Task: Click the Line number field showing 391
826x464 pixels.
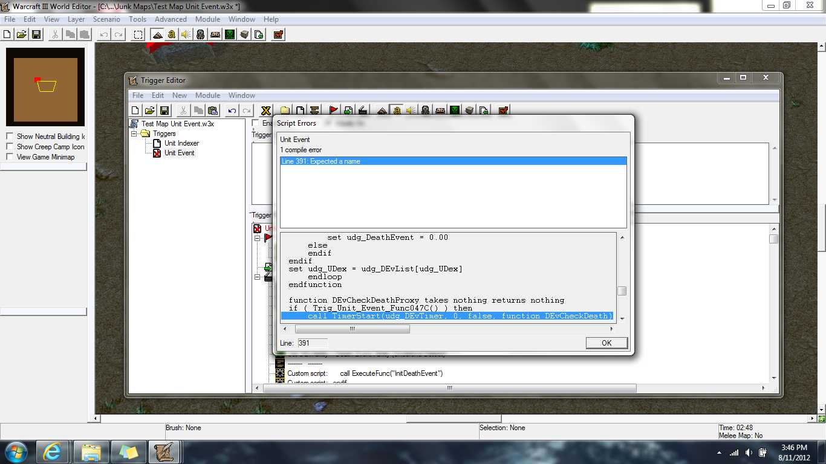Action: [312, 343]
